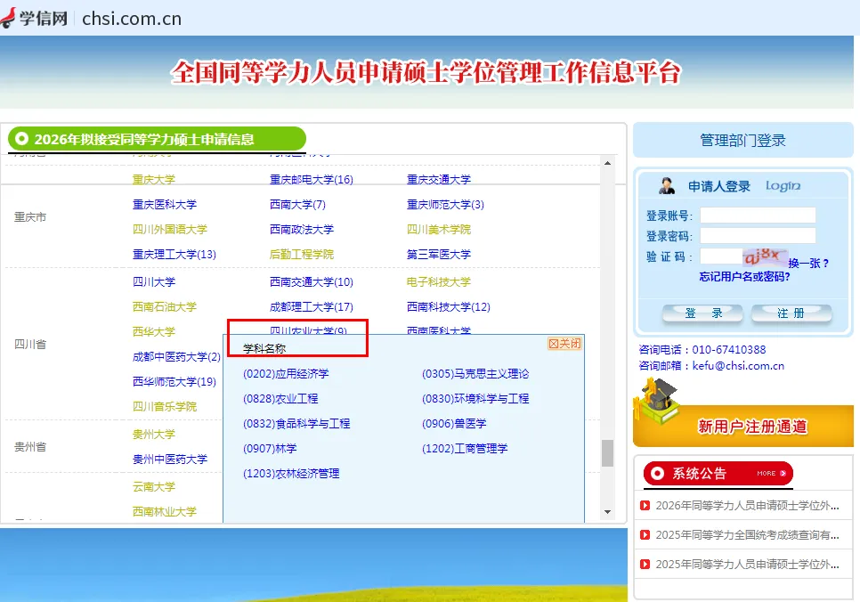Open 西华师范大学(19)
The height and width of the screenshot is (602, 860).
point(174,381)
